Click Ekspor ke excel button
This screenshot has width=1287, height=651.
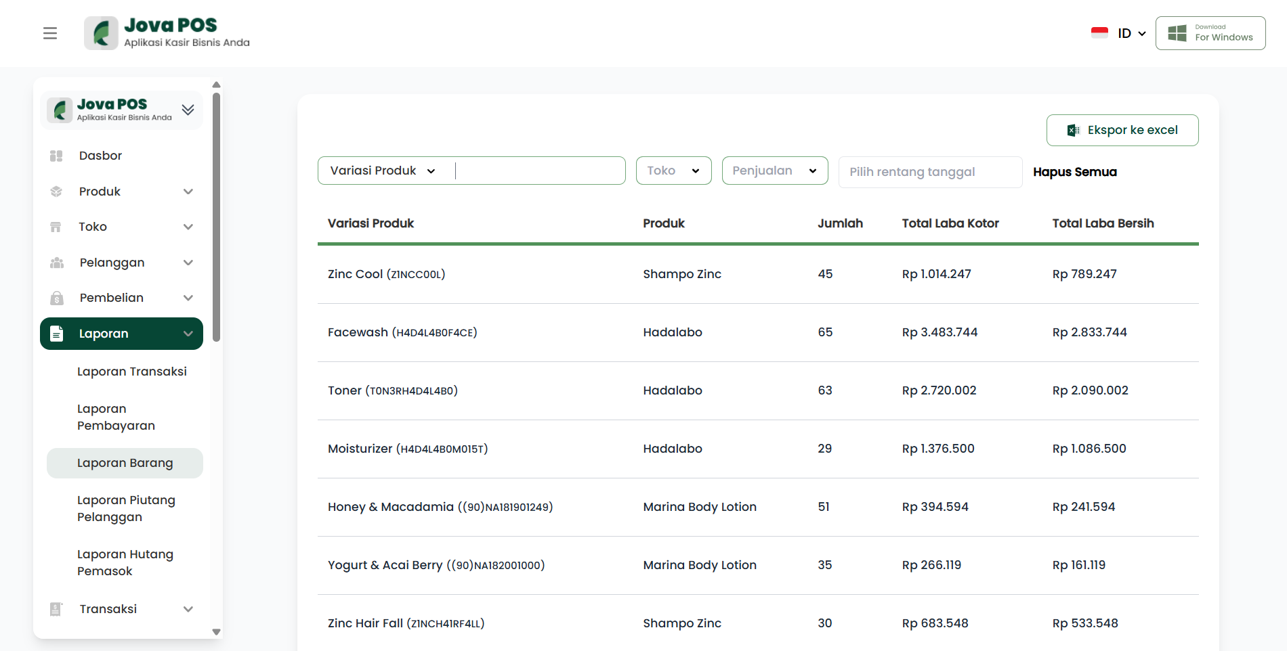click(1122, 130)
